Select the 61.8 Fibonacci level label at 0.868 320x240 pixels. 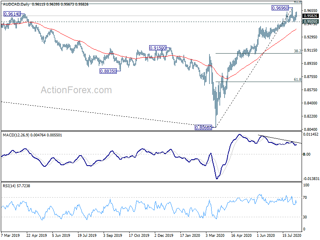[x=298, y=79]
